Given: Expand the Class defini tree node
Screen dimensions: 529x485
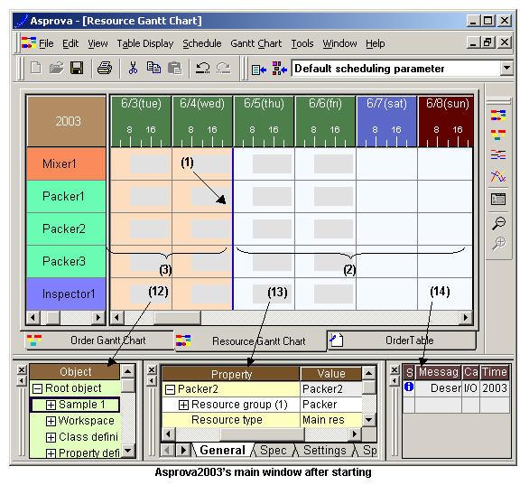Looking at the screenshot, I should (x=51, y=437).
